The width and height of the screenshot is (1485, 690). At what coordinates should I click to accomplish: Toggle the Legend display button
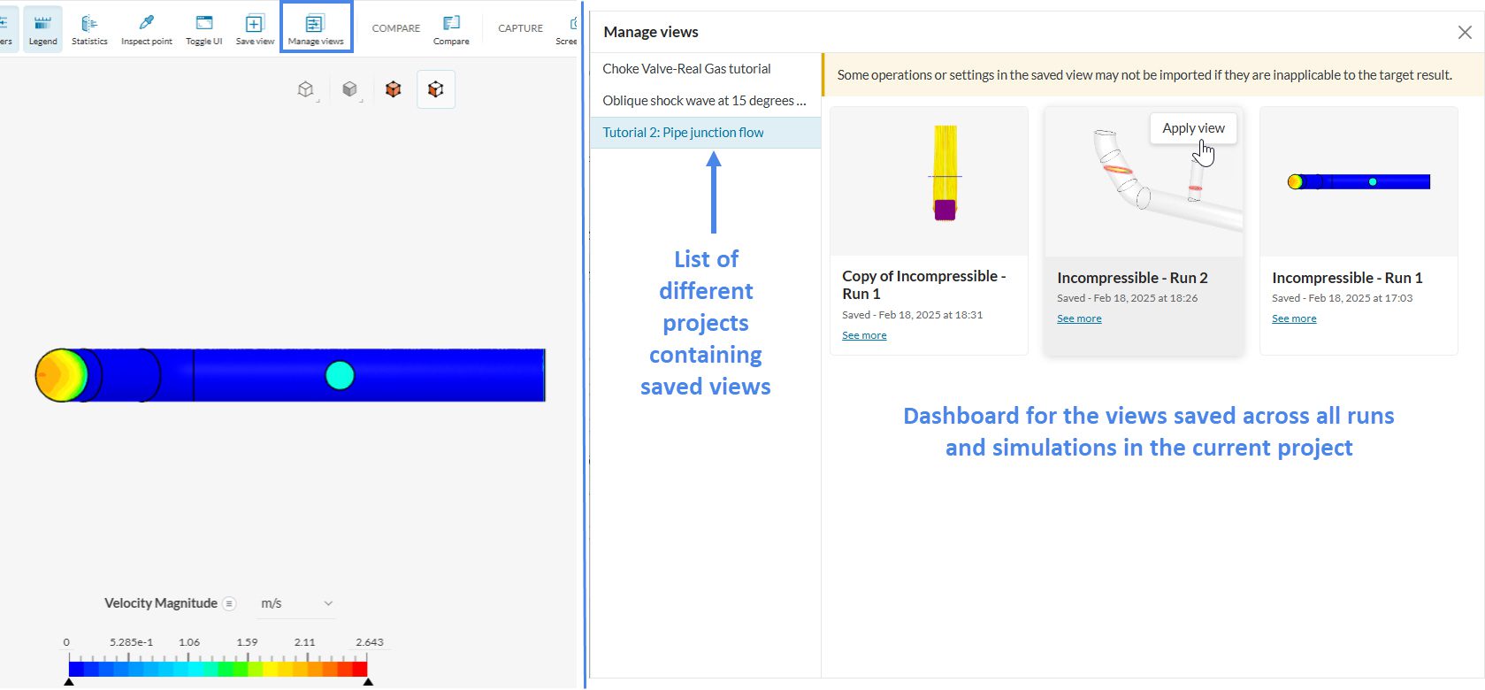click(x=42, y=29)
